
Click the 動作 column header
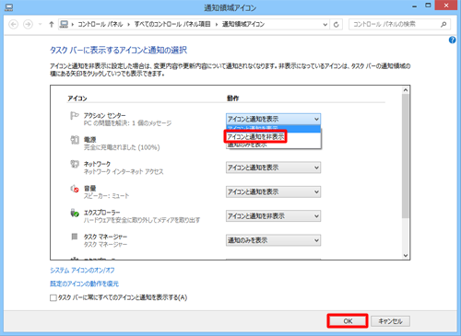coord(233,98)
